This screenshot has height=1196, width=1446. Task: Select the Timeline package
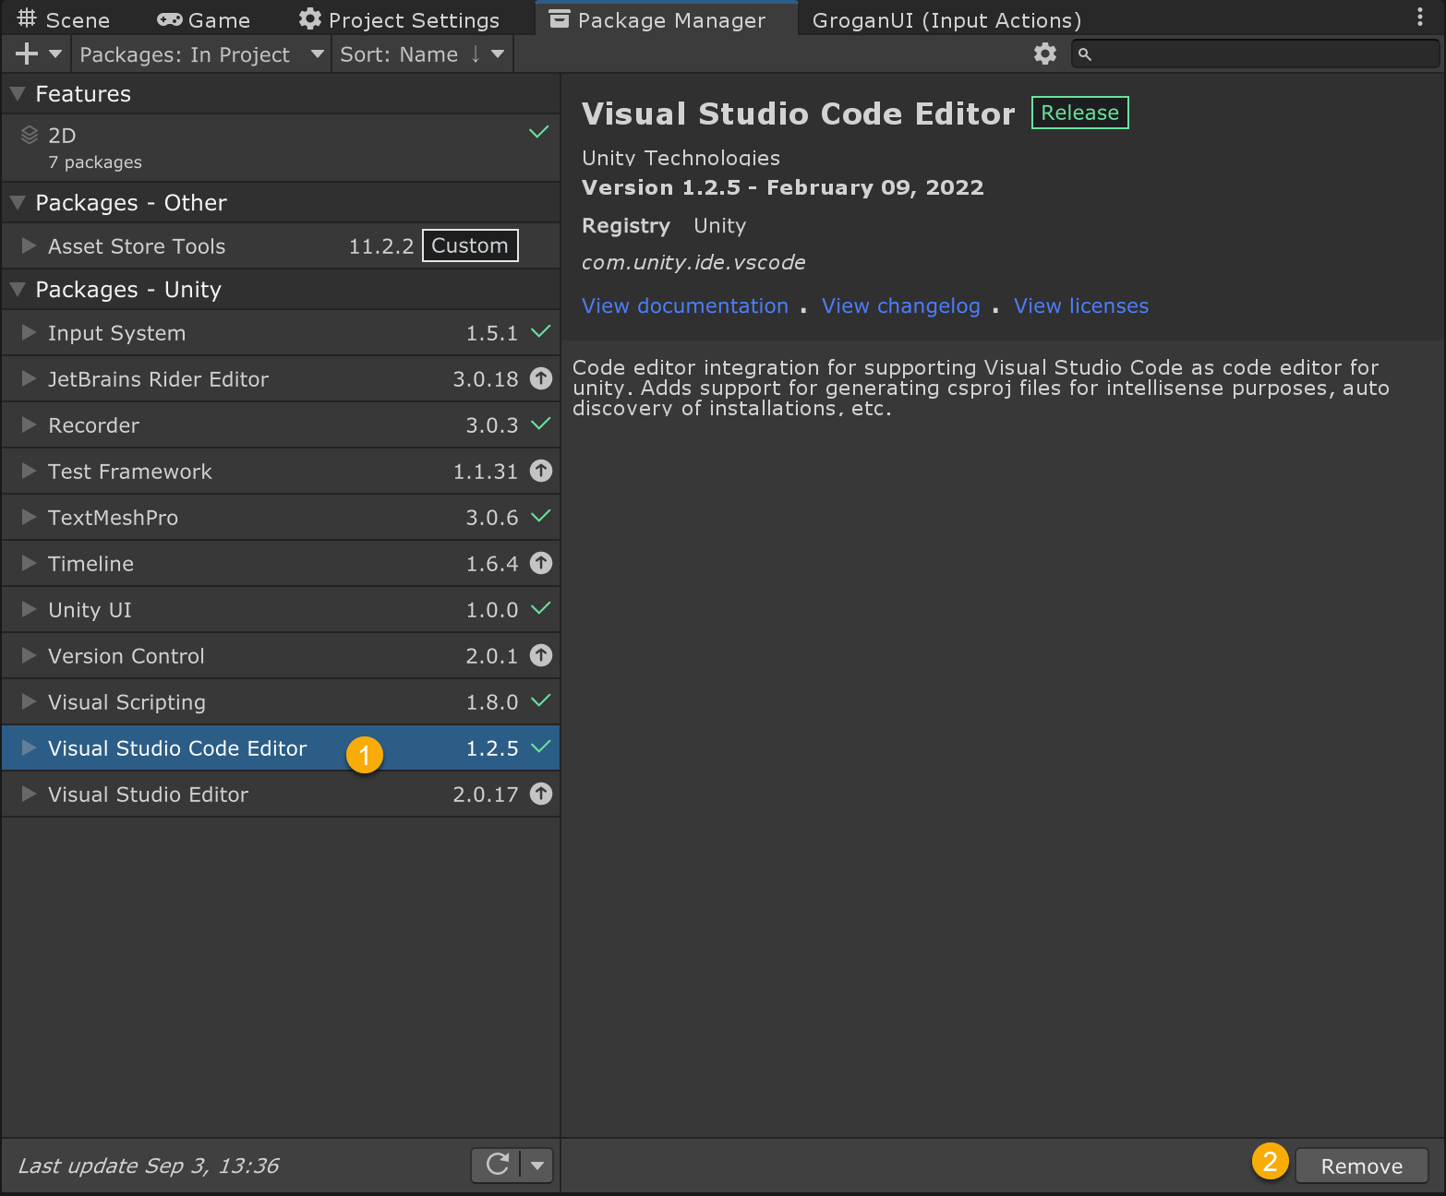(281, 564)
